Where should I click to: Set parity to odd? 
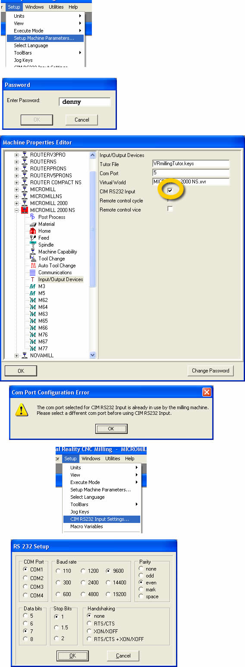[x=141, y=576]
